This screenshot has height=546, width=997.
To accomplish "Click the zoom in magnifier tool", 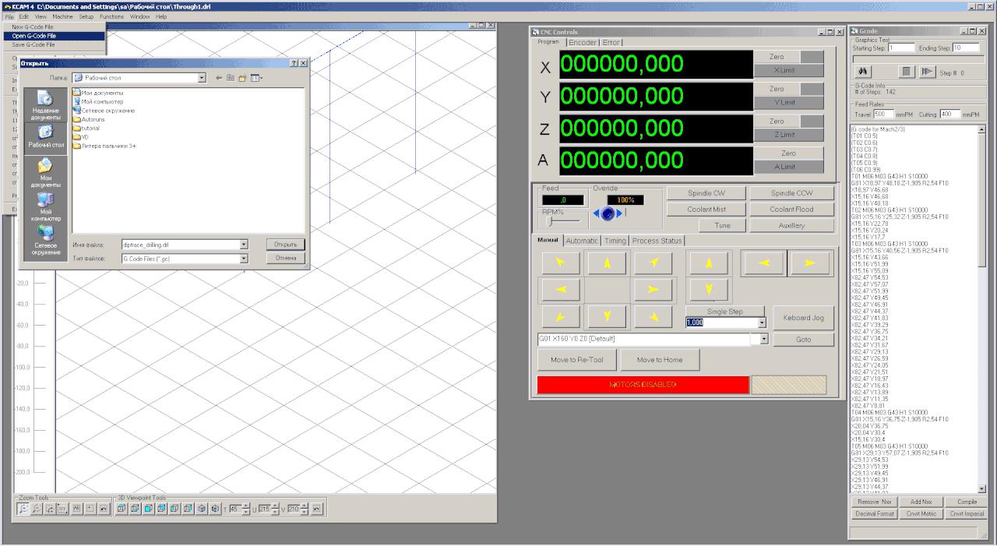I will [23, 509].
